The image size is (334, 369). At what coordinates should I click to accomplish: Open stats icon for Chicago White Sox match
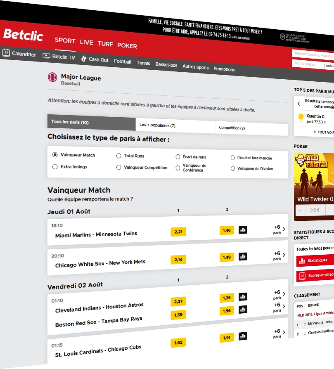point(243,256)
